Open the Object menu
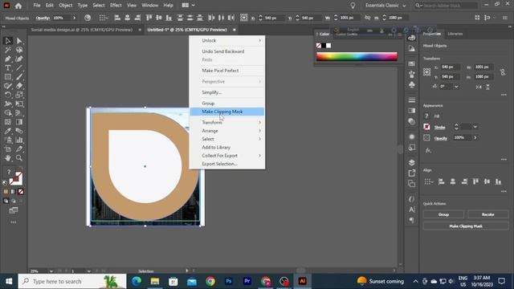Image resolution: width=514 pixels, height=289 pixels. click(x=66, y=6)
